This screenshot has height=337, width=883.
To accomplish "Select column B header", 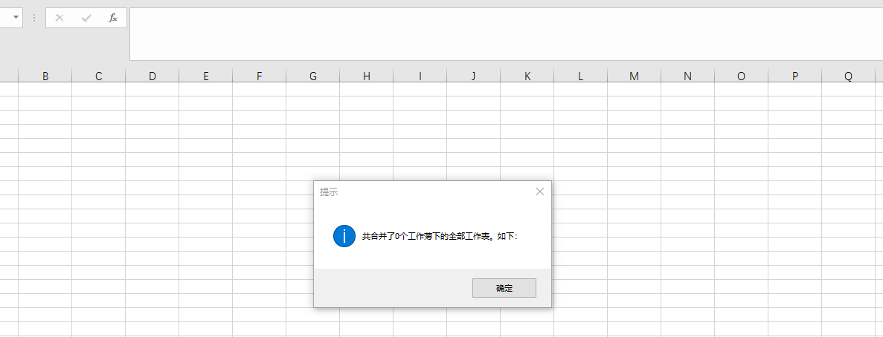I will (x=45, y=76).
